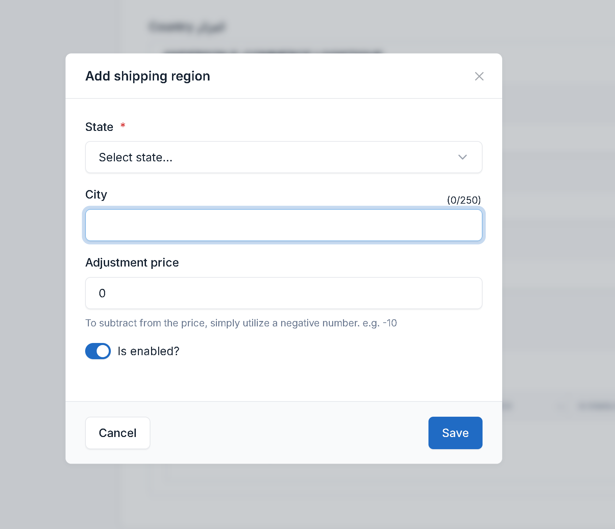Click the Adjustment price input field

point(283,293)
